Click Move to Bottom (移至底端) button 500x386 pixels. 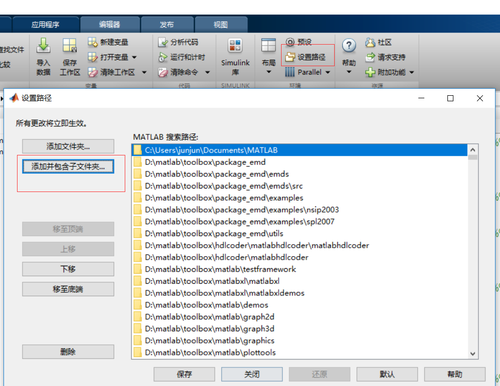tap(68, 289)
